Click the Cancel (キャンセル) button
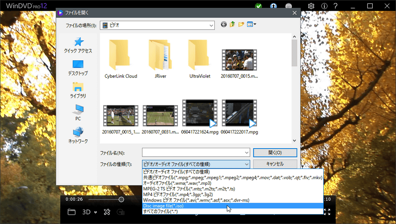Screen dimensions: 396x224 click(275, 164)
